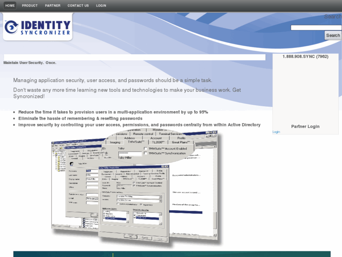The height and width of the screenshot is (257, 342).
Task: Click the 'Managing application security' sentence
Action: pos(112,80)
